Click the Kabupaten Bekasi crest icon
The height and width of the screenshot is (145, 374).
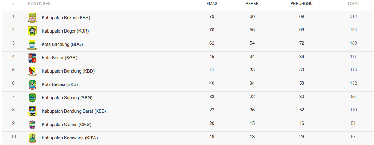pyautogui.click(x=32, y=18)
